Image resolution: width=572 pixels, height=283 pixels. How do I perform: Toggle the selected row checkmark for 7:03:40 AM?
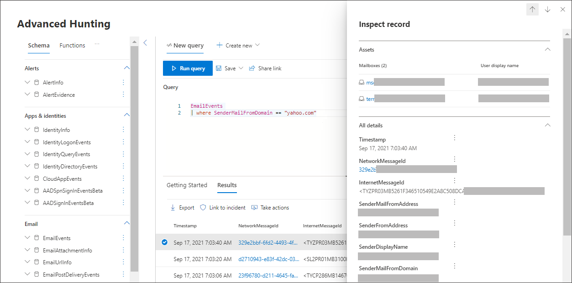tap(165, 242)
